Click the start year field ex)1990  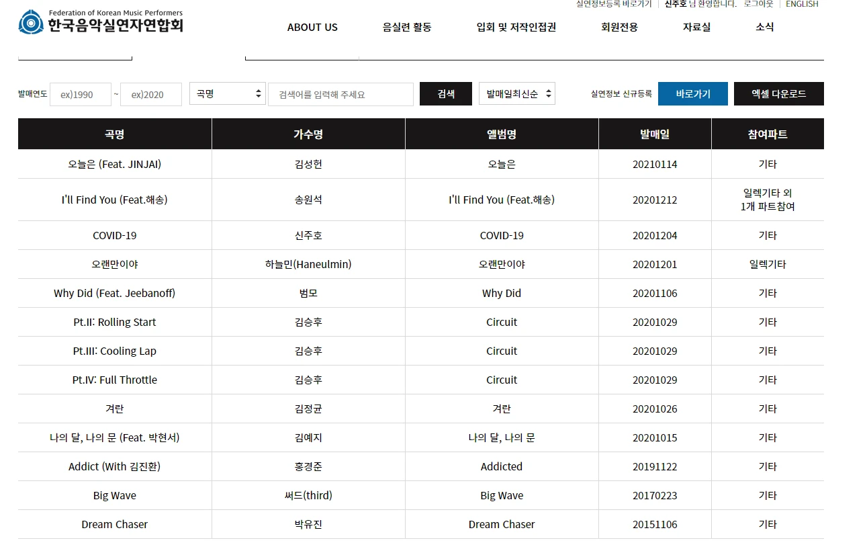(81, 95)
